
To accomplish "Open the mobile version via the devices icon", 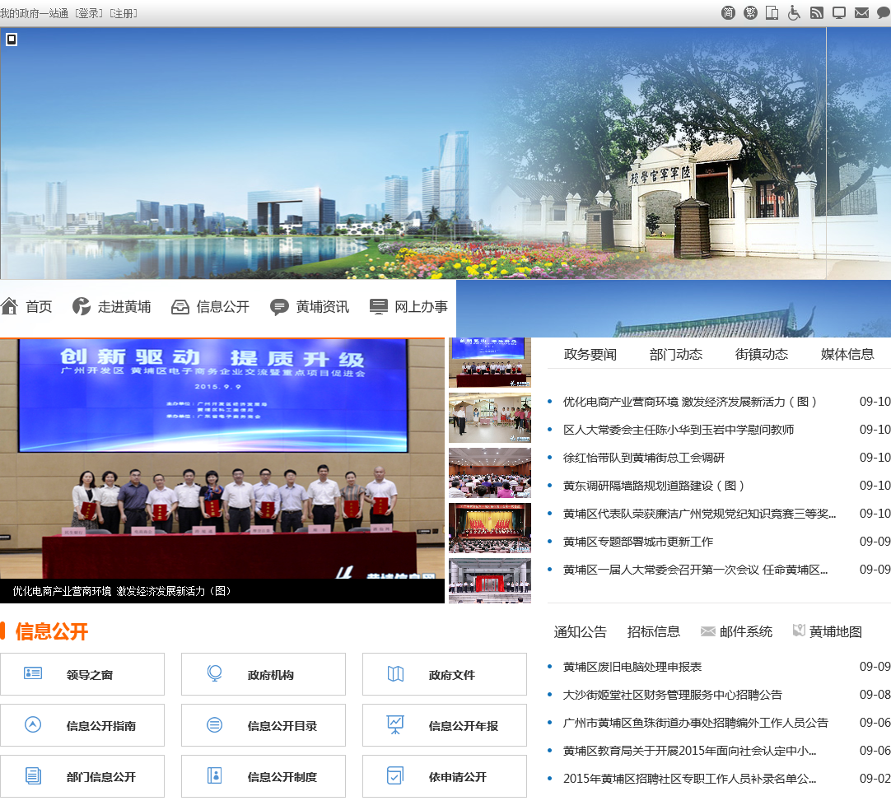I will pyautogui.click(x=772, y=12).
